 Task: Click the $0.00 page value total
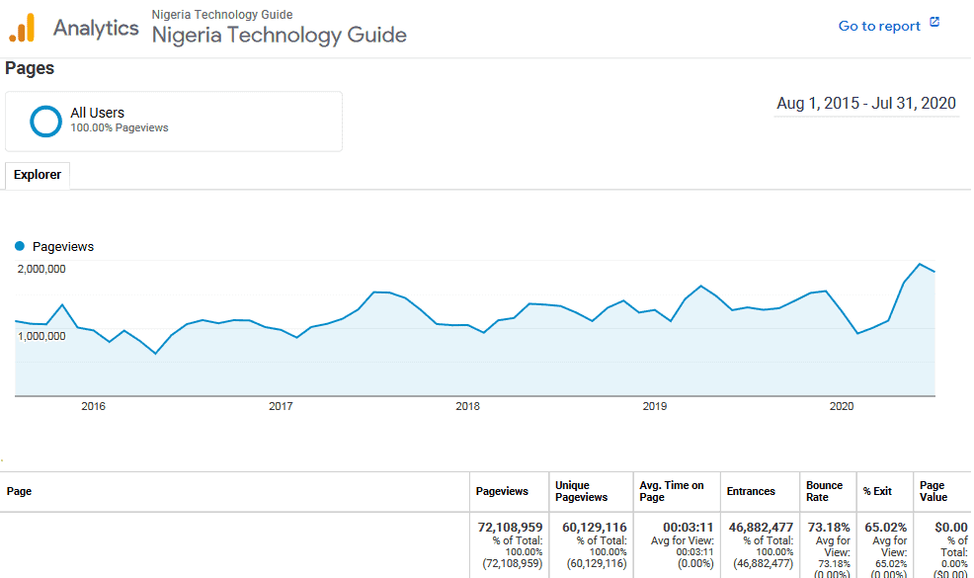pos(951,527)
